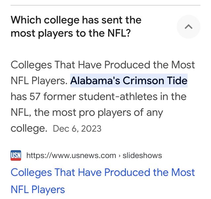Click the breadcrumb arrow separator after usnews.com
This screenshot has width=211, height=199.
pos(119,155)
